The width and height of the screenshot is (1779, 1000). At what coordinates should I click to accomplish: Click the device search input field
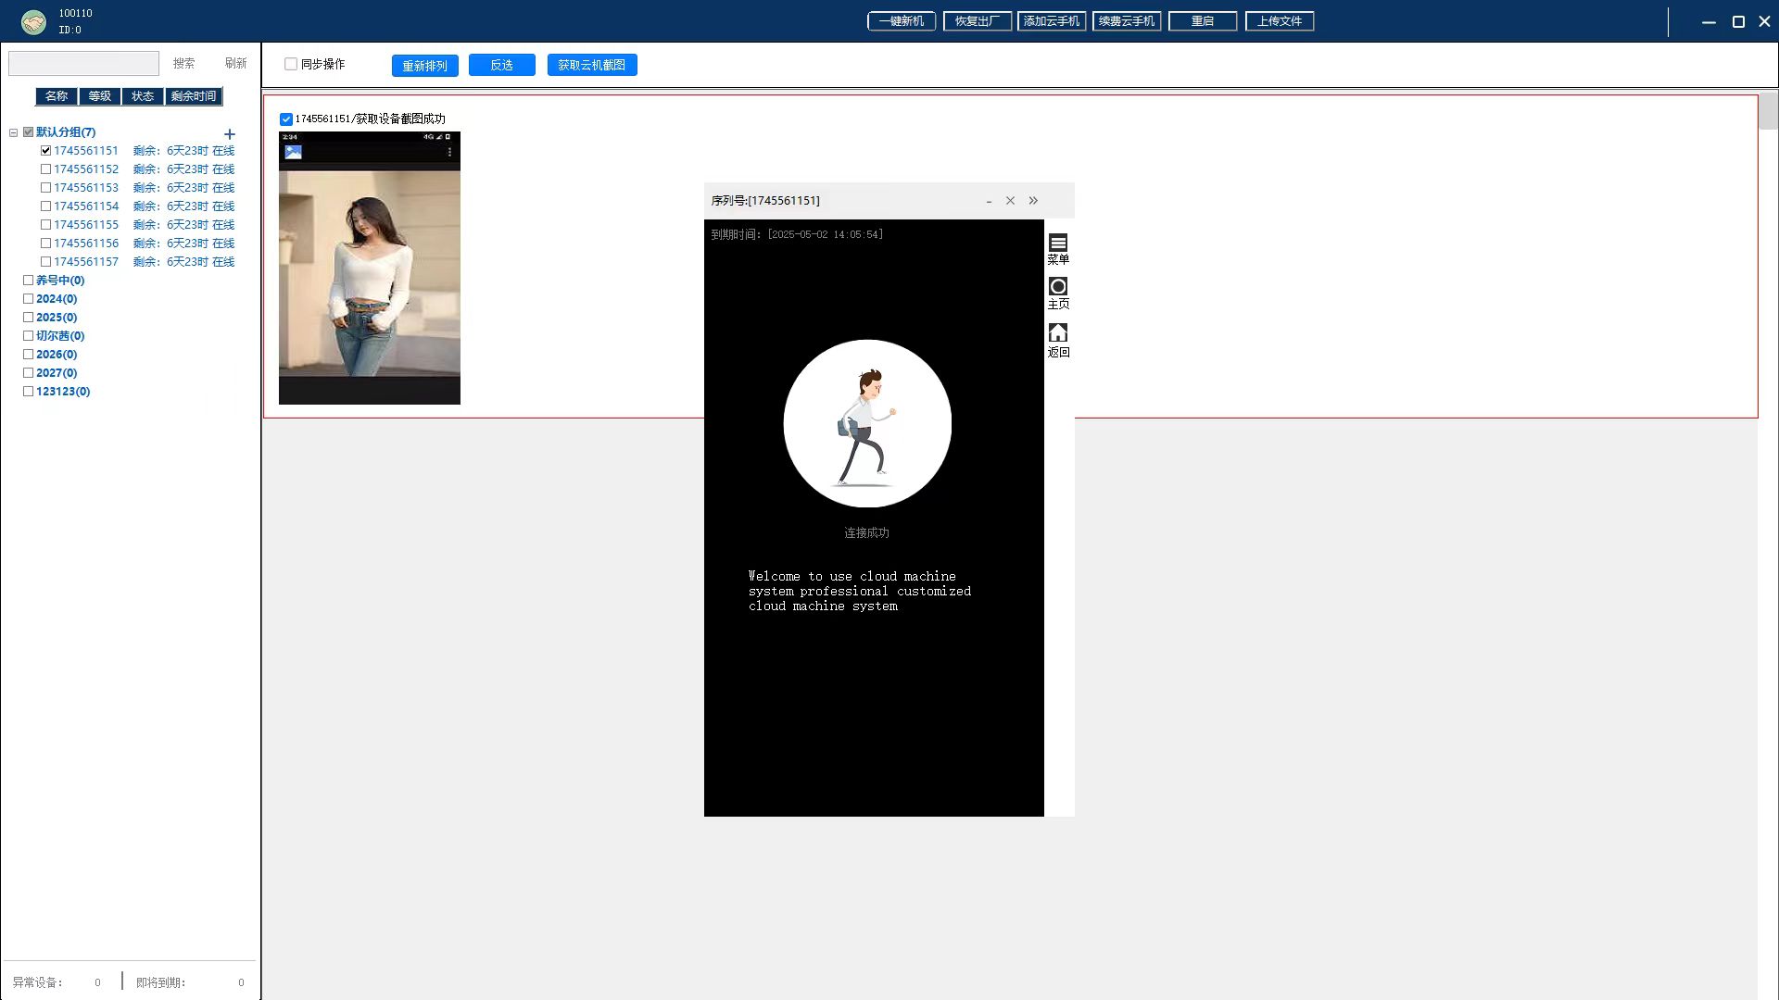(83, 63)
